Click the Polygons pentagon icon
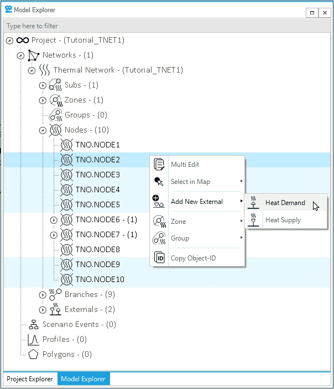This screenshot has height=389, width=334. [33, 354]
